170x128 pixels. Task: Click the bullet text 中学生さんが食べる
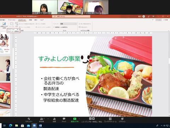click(x=61, y=95)
